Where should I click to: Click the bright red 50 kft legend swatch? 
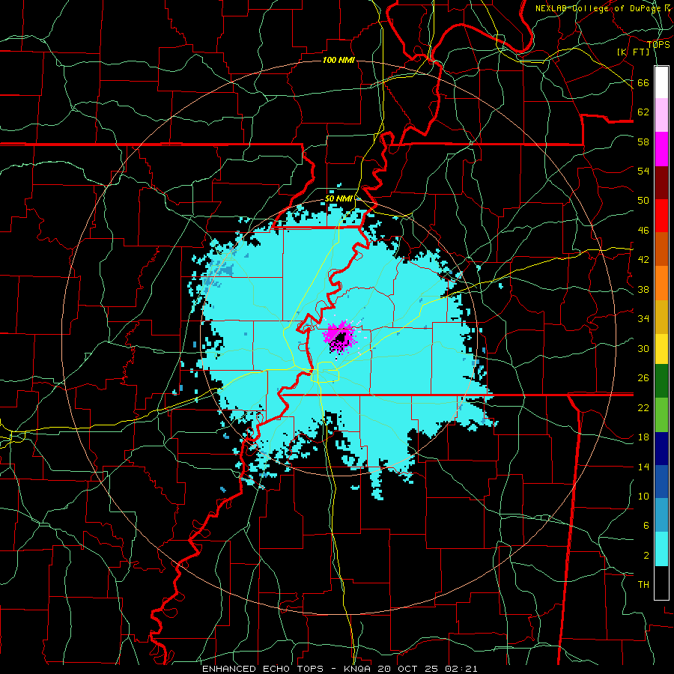(x=661, y=216)
